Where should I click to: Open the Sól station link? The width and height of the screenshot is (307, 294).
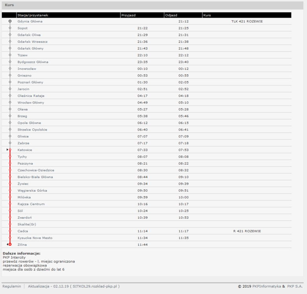20,211
